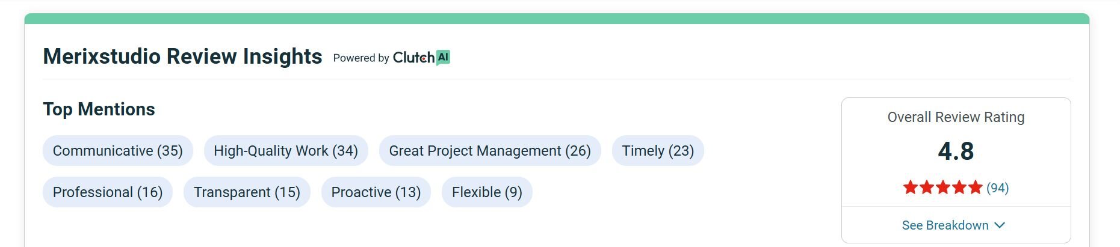Select the Flexible (9) mention chip
Viewport: 1120px width, 247px height.
(487, 192)
